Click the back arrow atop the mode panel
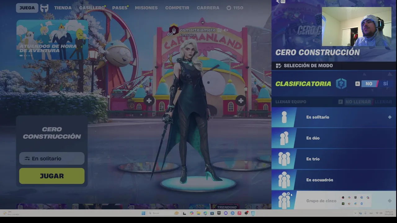This screenshot has width=397, height=223. tap(278, 2)
